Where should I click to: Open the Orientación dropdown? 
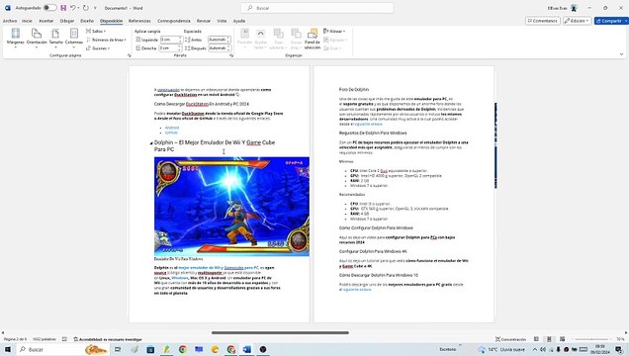37,39
